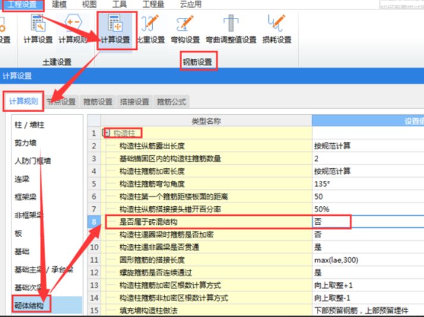Open the 弯曲调整值设置 tool
424x317 pixels.
pyautogui.click(x=231, y=29)
